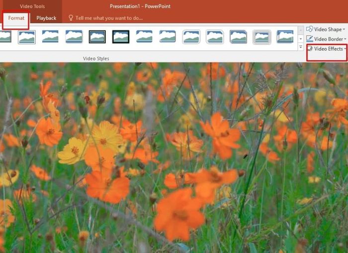The width and height of the screenshot is (348, 253).
Task: Switch to the Format tab
Action: click(16, 18)
